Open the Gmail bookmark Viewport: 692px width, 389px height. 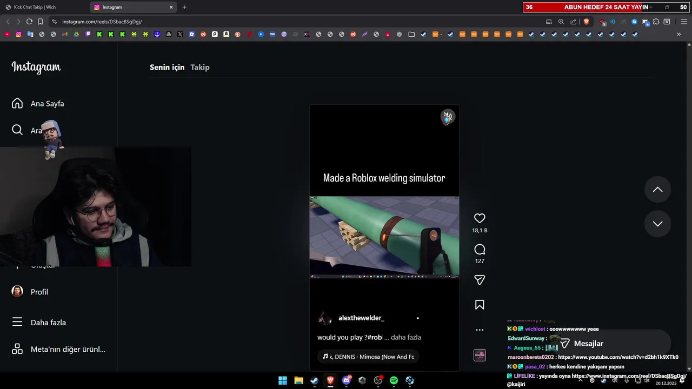(65, 34)
